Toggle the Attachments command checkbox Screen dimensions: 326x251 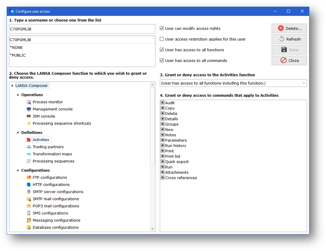[163, 172]
